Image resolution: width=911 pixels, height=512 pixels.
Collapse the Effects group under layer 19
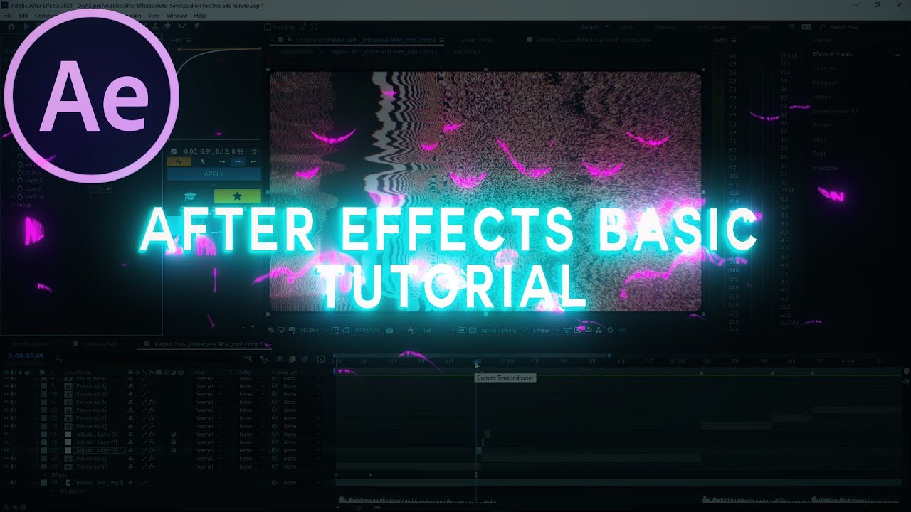[x=46, y=474]
